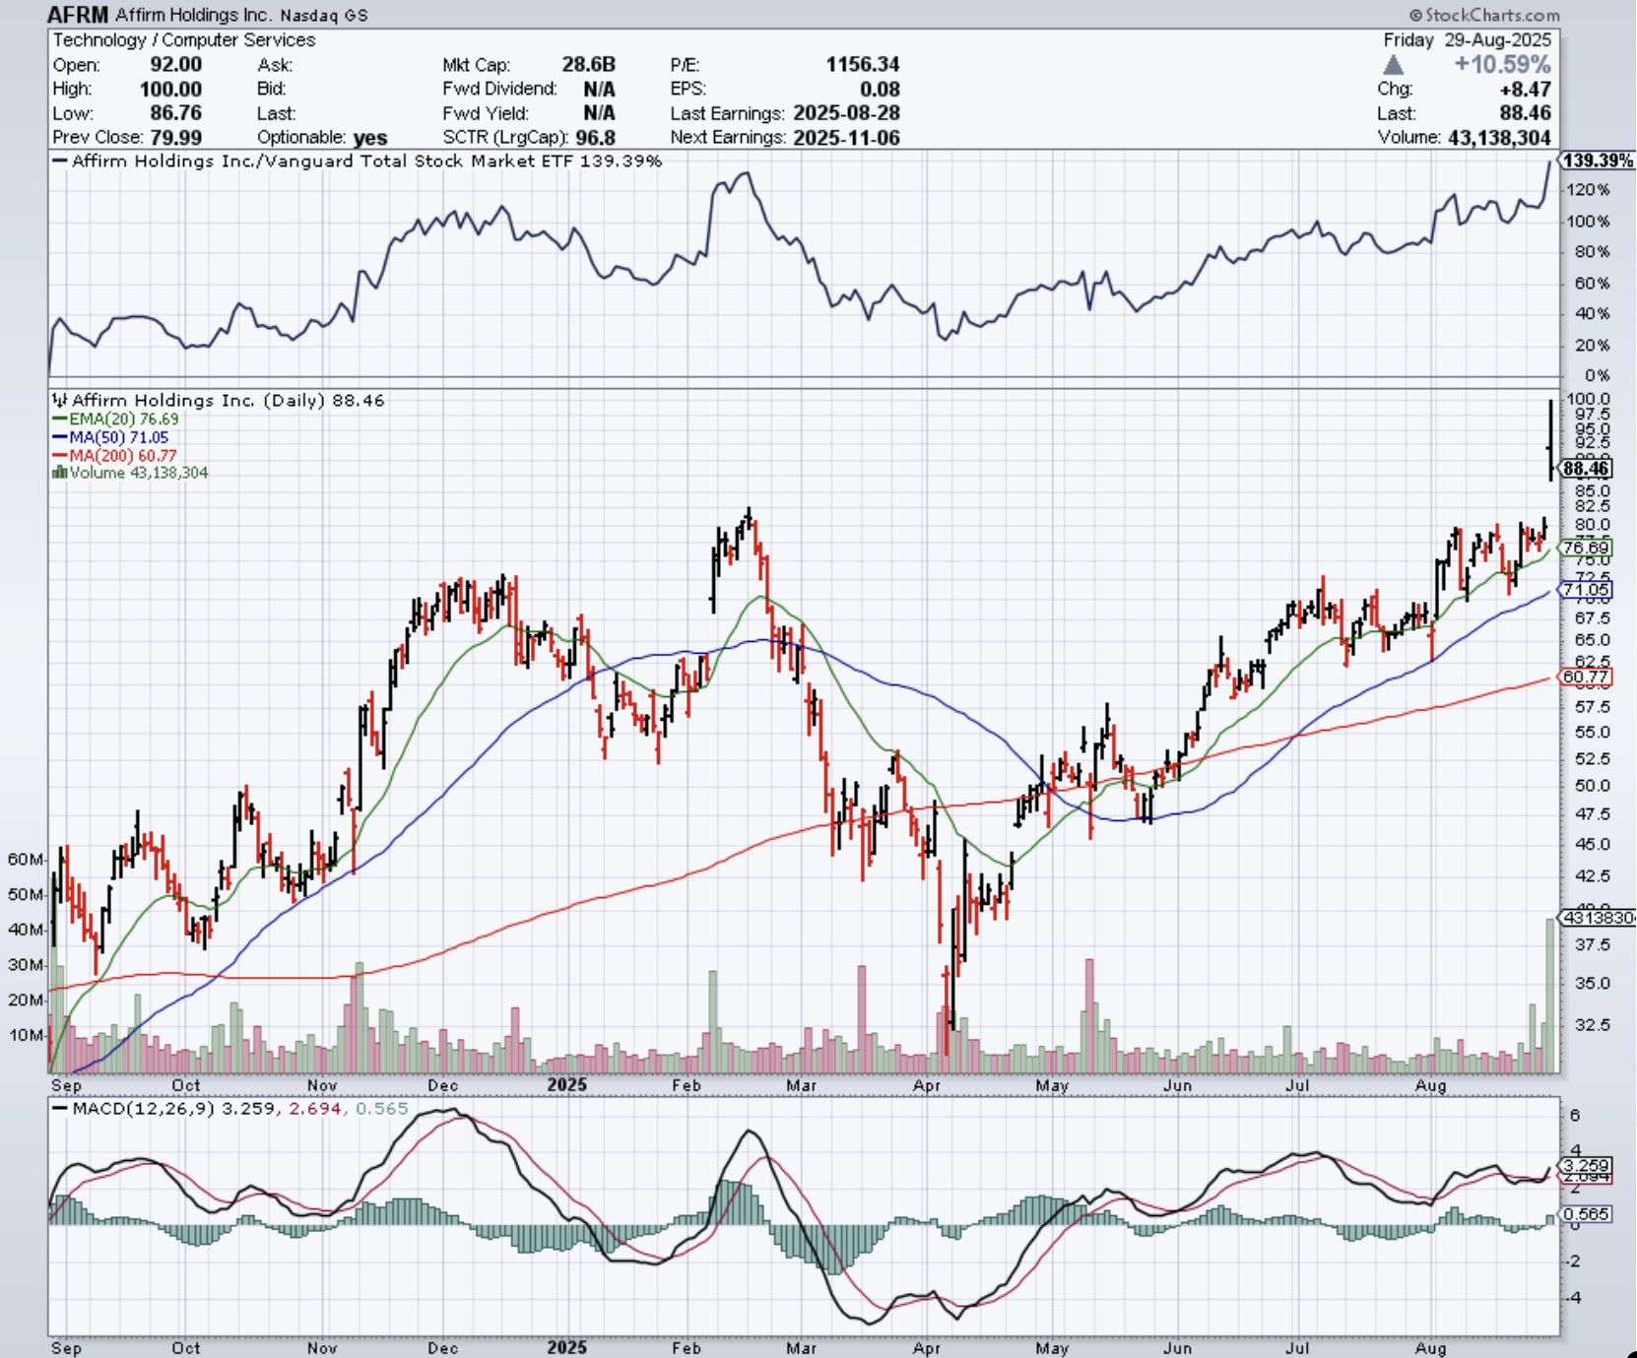Screen dimensions: 1637x1358
Task: Click the EMA(20) 76.69 legend entry
Action: click(116, 420)
